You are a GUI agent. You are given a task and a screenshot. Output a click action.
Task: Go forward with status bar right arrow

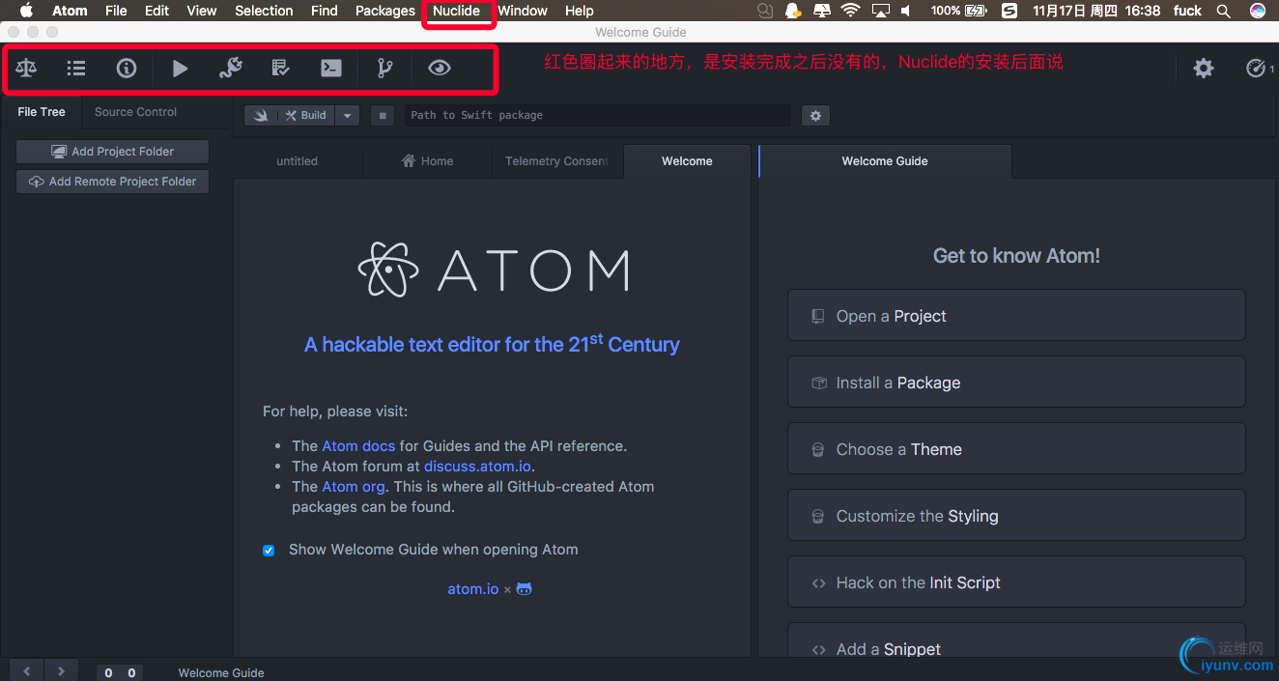pos(61,670)
